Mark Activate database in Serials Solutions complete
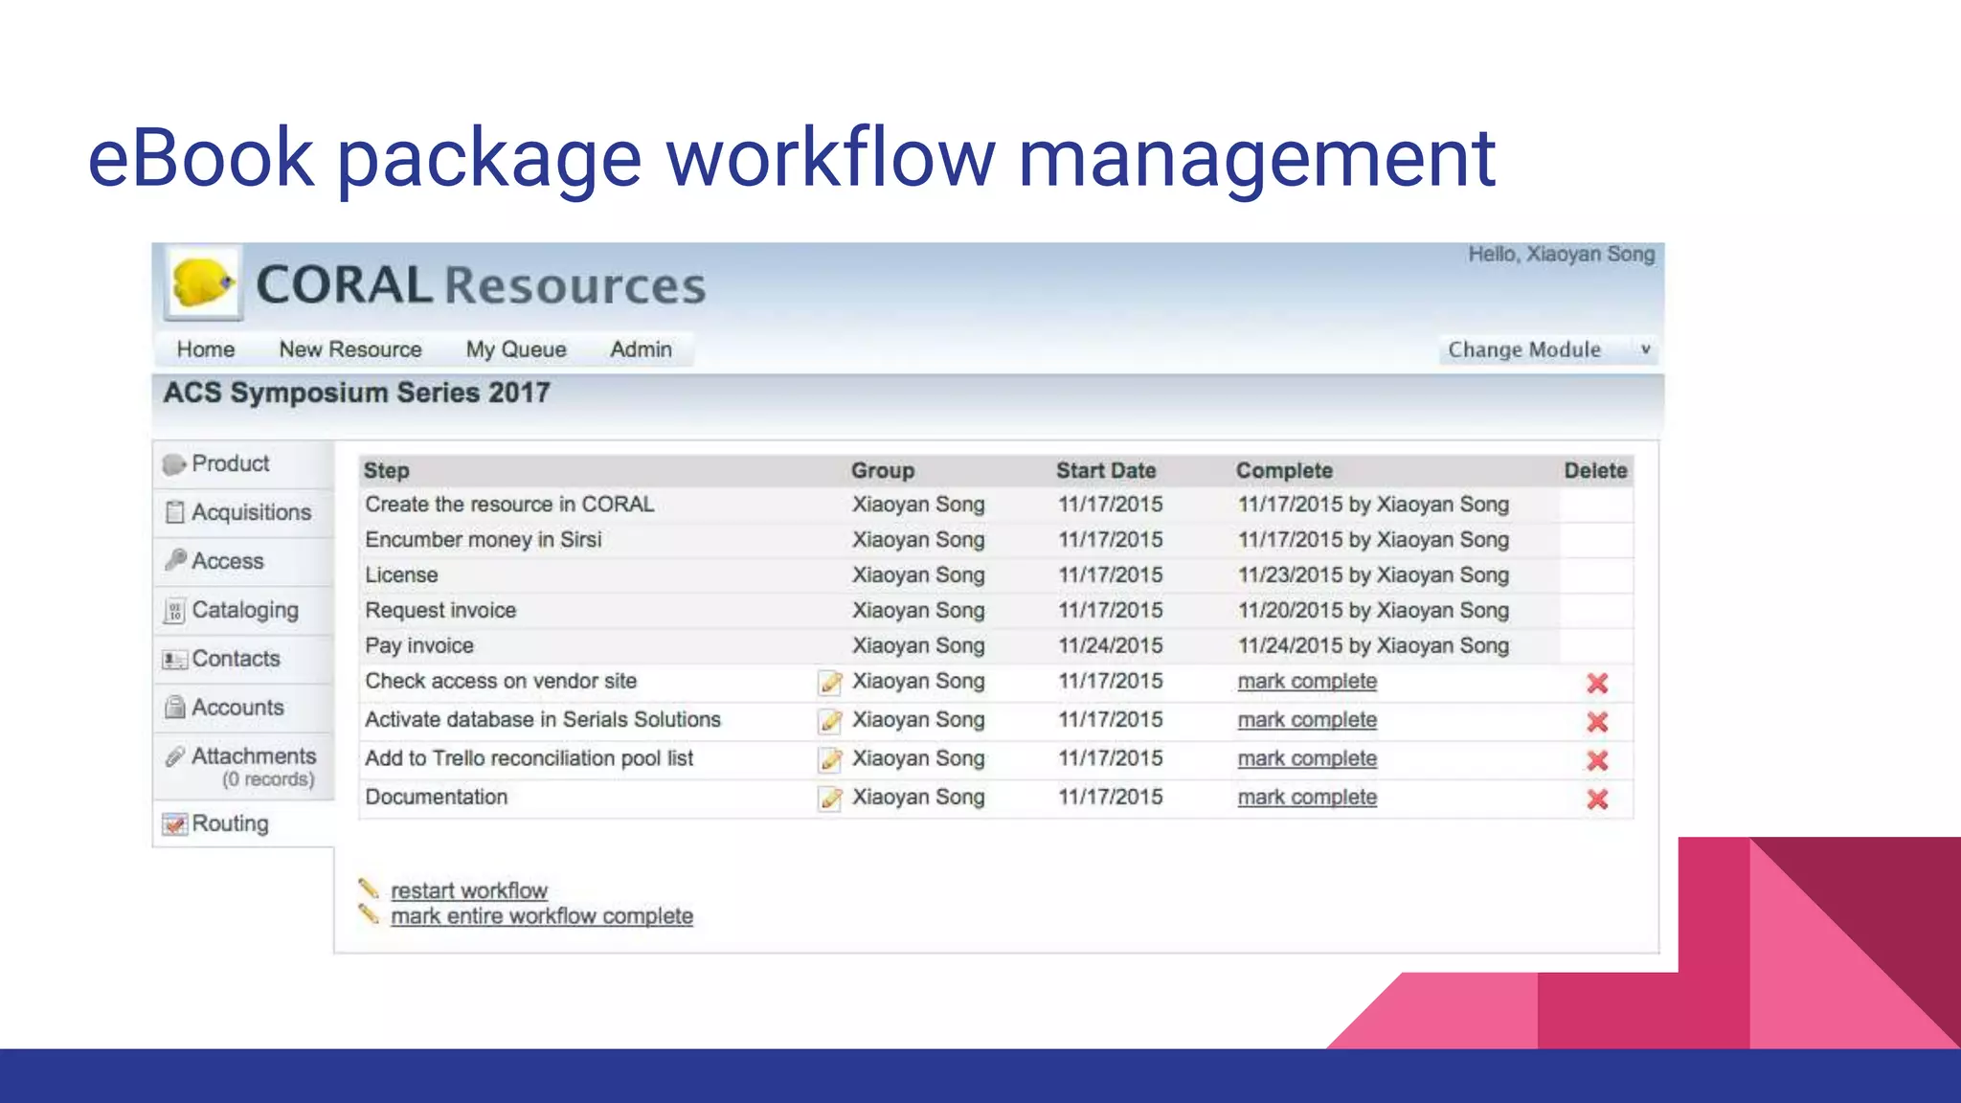Image resolution: width=1961 pixels, height=1103 pixels. click(1307, 720)
